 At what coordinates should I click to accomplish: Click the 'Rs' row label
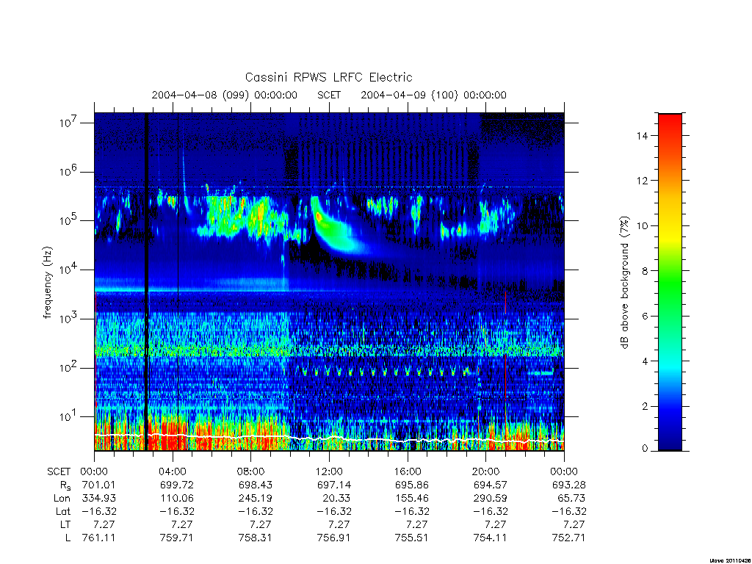65,485
